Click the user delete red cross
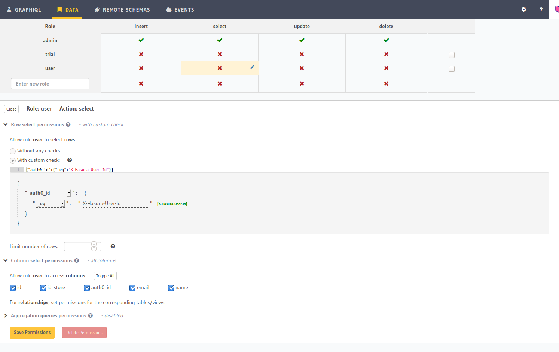This screenshot has width=559, height=352. (x=386, y=68)
